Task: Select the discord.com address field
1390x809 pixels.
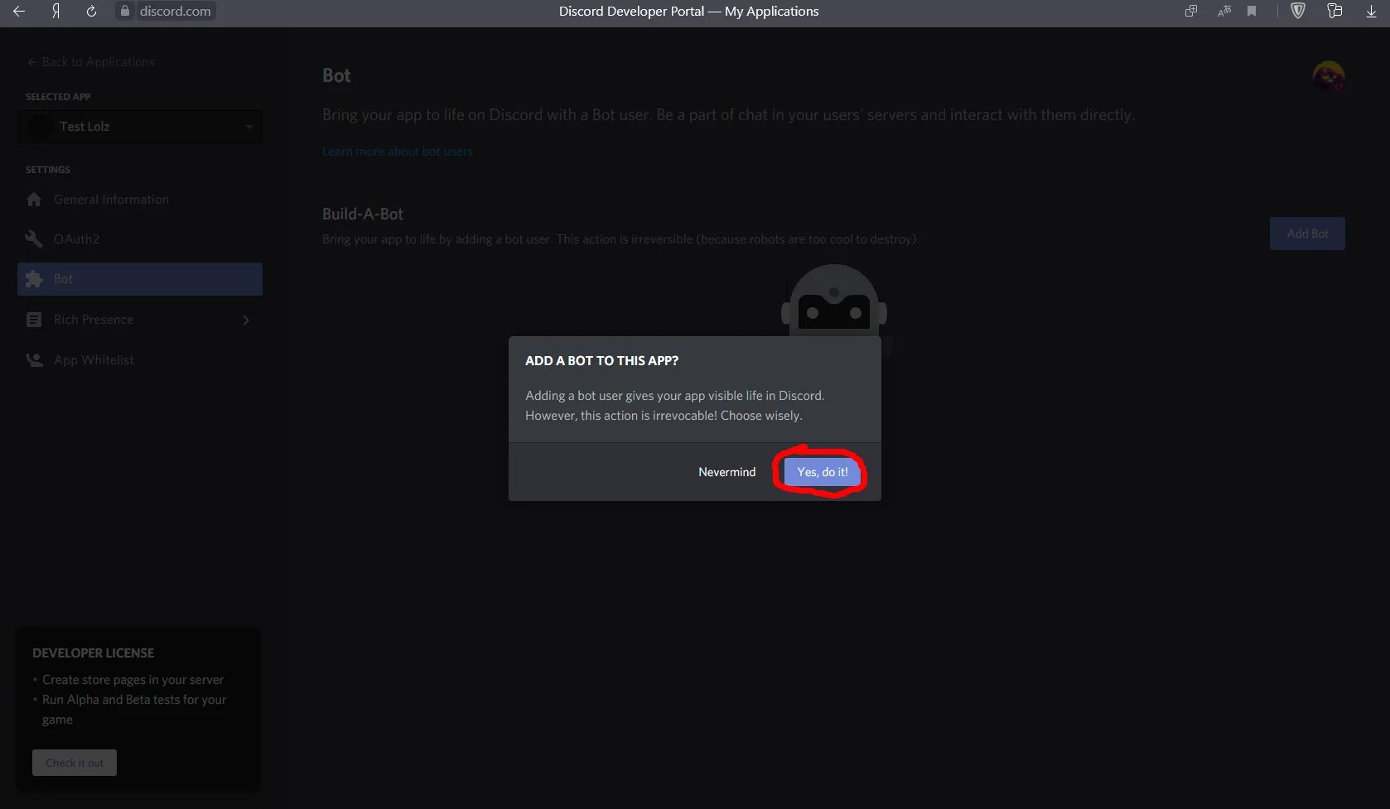Action: click(x=175, y=11)
